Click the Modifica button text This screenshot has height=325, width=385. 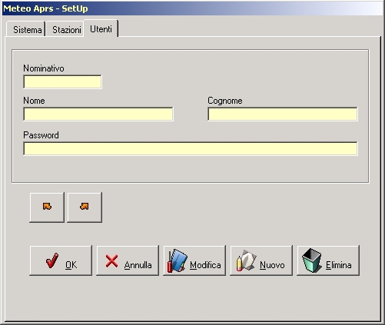[x=205, y=265]
